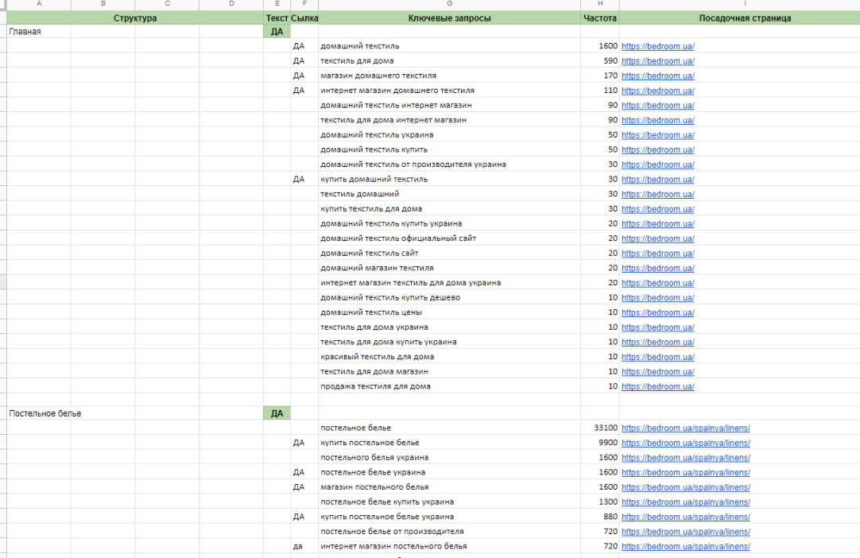Image resolution: width=860 pixels, height=558 pixels.
Task: Select column H by its letter header
Action: 600,4
